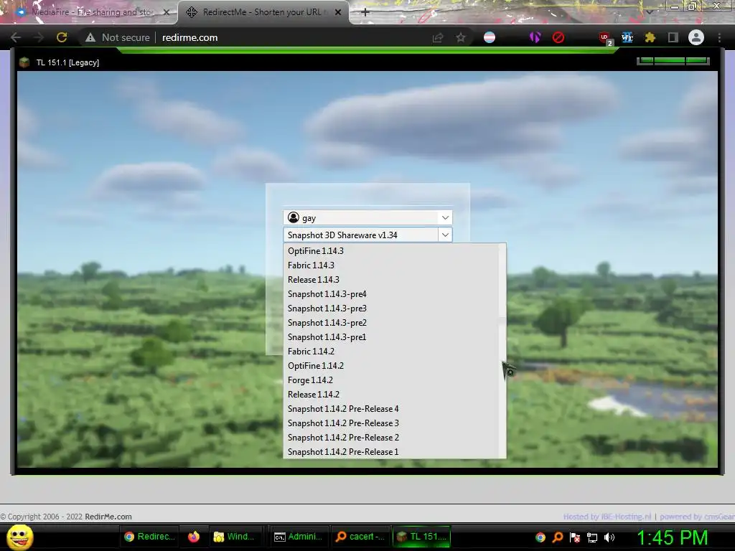This screenshot has height=551, width=735.
Task: Choose Snapshot 1.14.3-pre1
Action: click(x=391, y=337)
